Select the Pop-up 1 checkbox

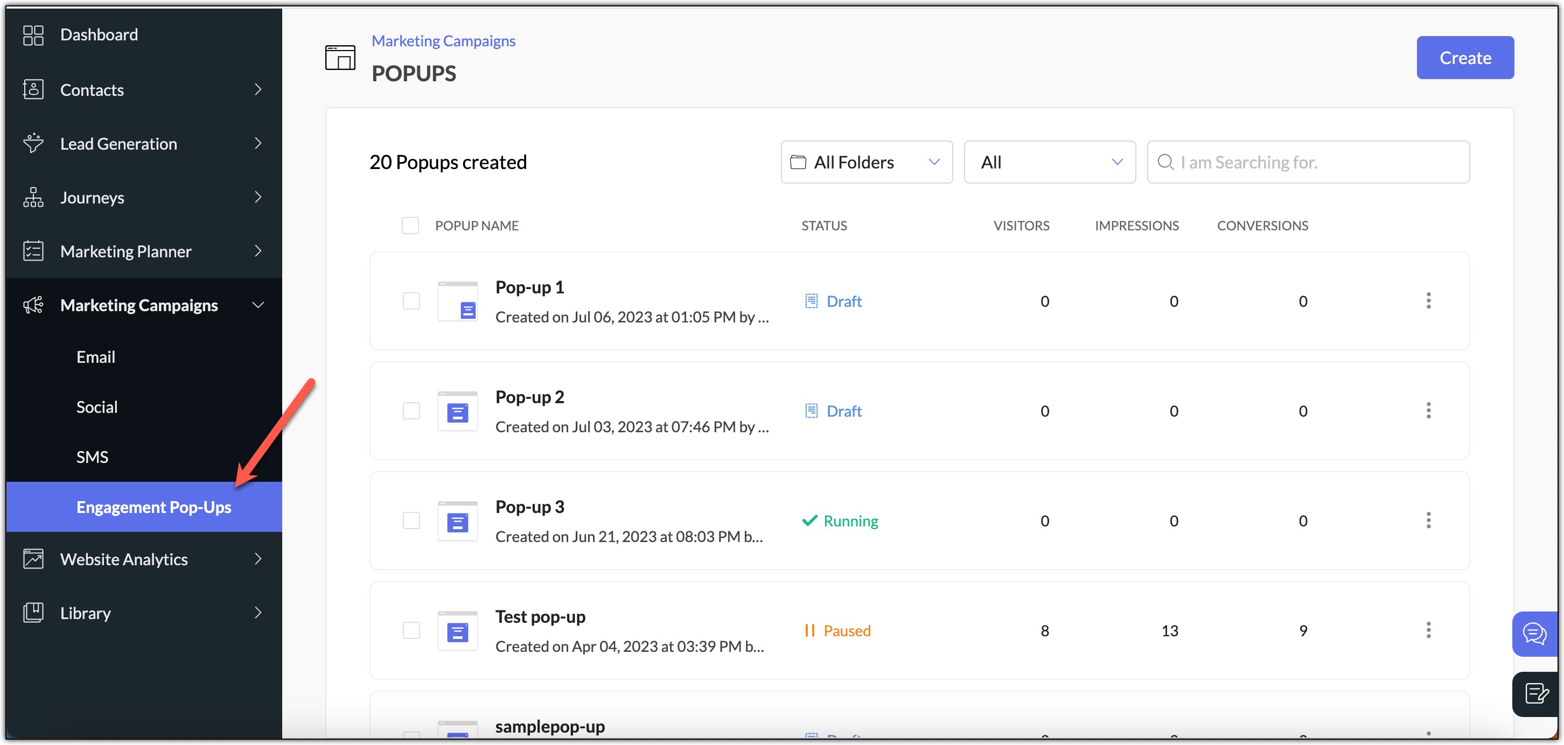(411, 301)
